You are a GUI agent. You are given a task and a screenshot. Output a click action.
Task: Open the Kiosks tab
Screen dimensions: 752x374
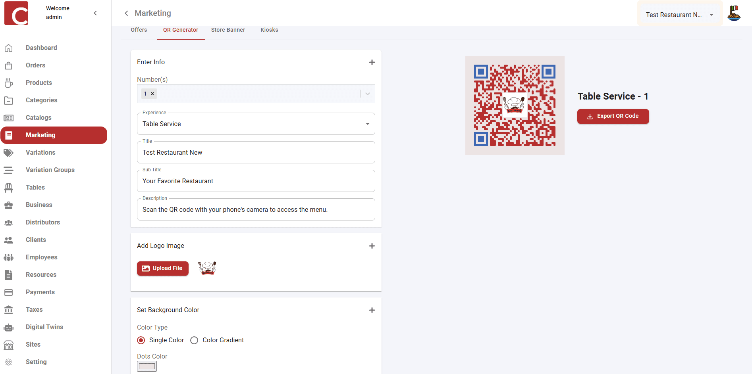269,30
